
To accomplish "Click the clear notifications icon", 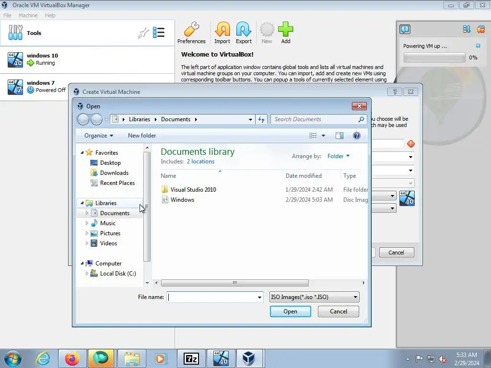I will coord(480,29).
